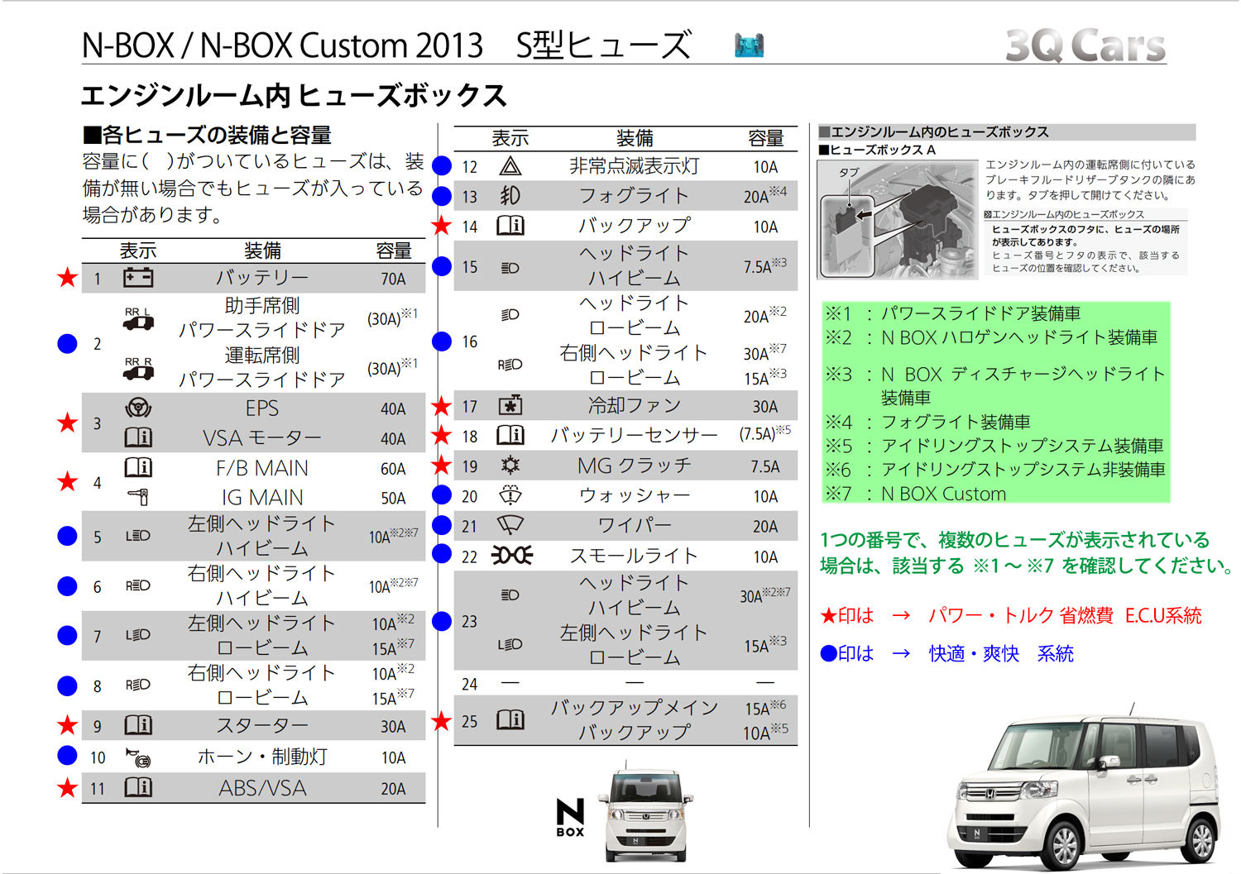
Task: Click the IG MAIN label
Action: pos(262,498)
